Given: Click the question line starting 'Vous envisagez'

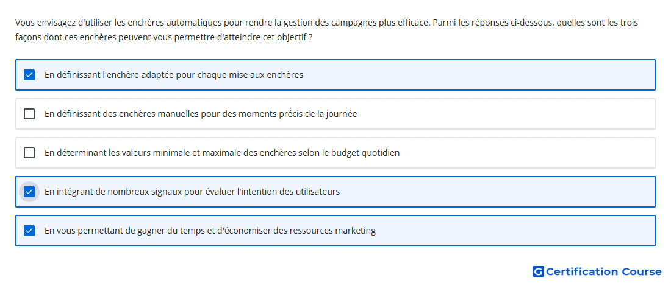Looking at the screenshot, I should 326,23.
